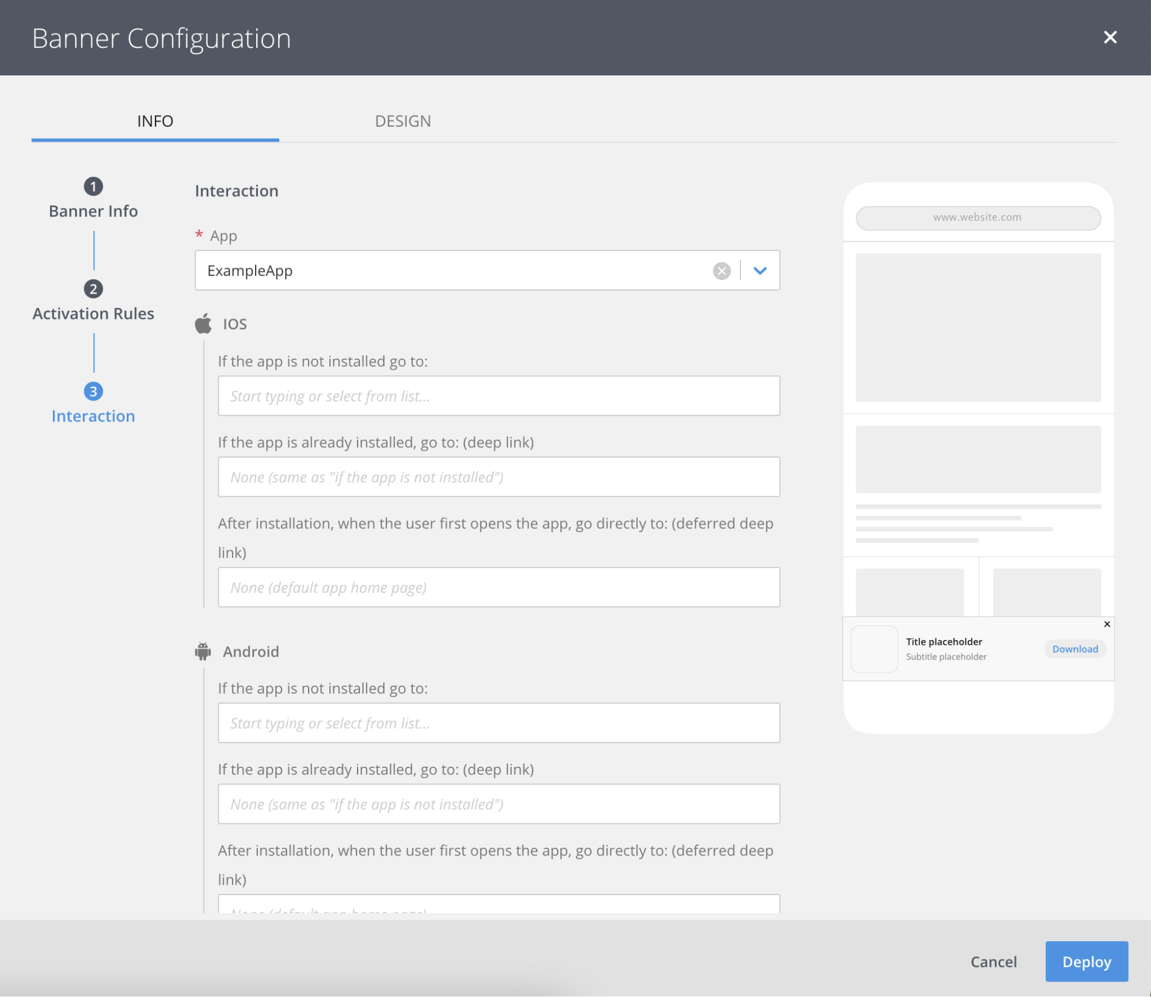
Task: Focus iOS deep link field
Action: coord(499,477)
